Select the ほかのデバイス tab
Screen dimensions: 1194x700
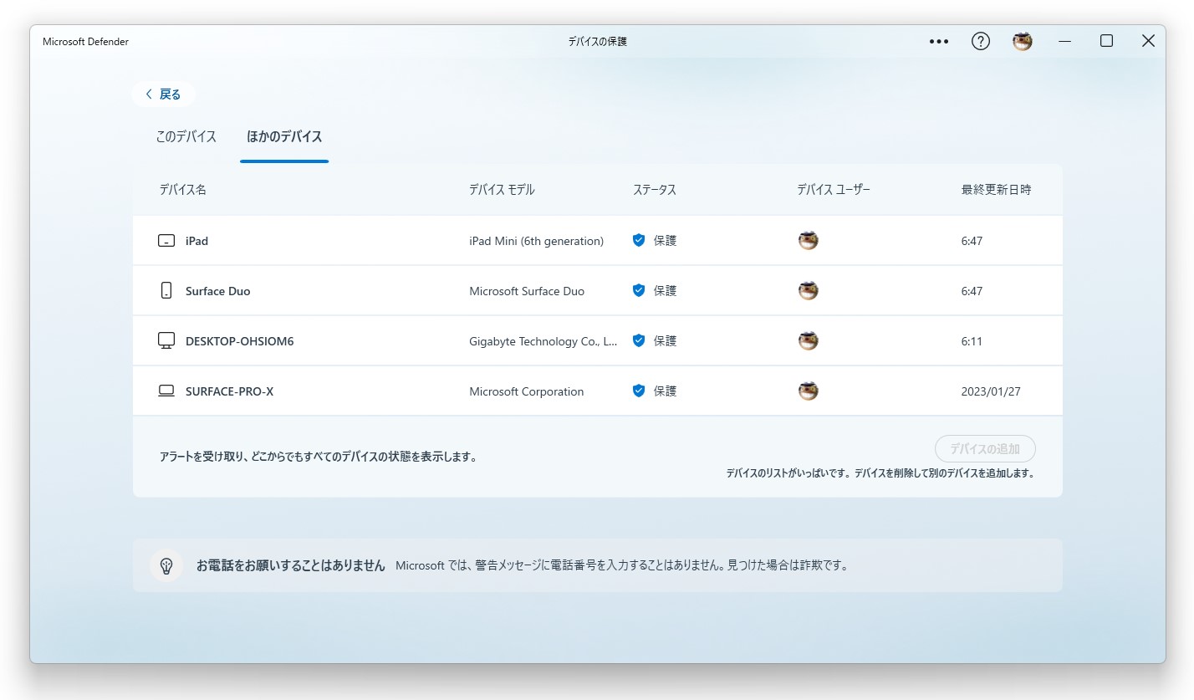pos(284,136)
